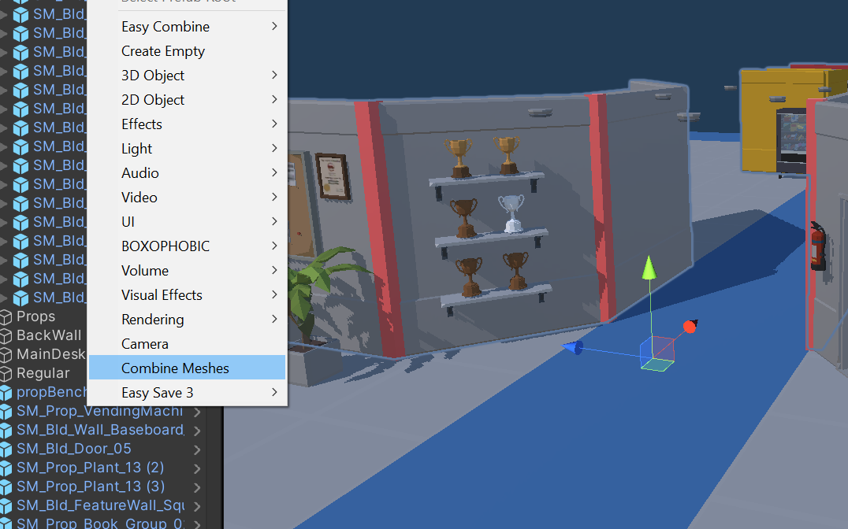The image size is (848, 529).
Task: Click the silver trophy in Scene view
Action: pos(511,213)
